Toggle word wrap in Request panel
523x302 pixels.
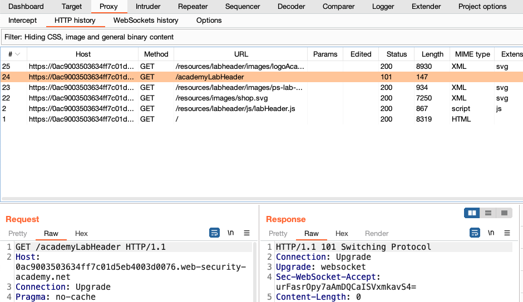[x=214, y=233]
